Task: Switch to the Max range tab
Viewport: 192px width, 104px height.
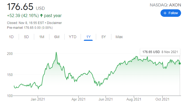Action: coord(119,37)
